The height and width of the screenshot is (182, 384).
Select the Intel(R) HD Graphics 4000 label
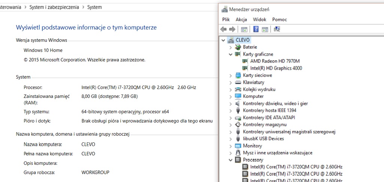276,68
